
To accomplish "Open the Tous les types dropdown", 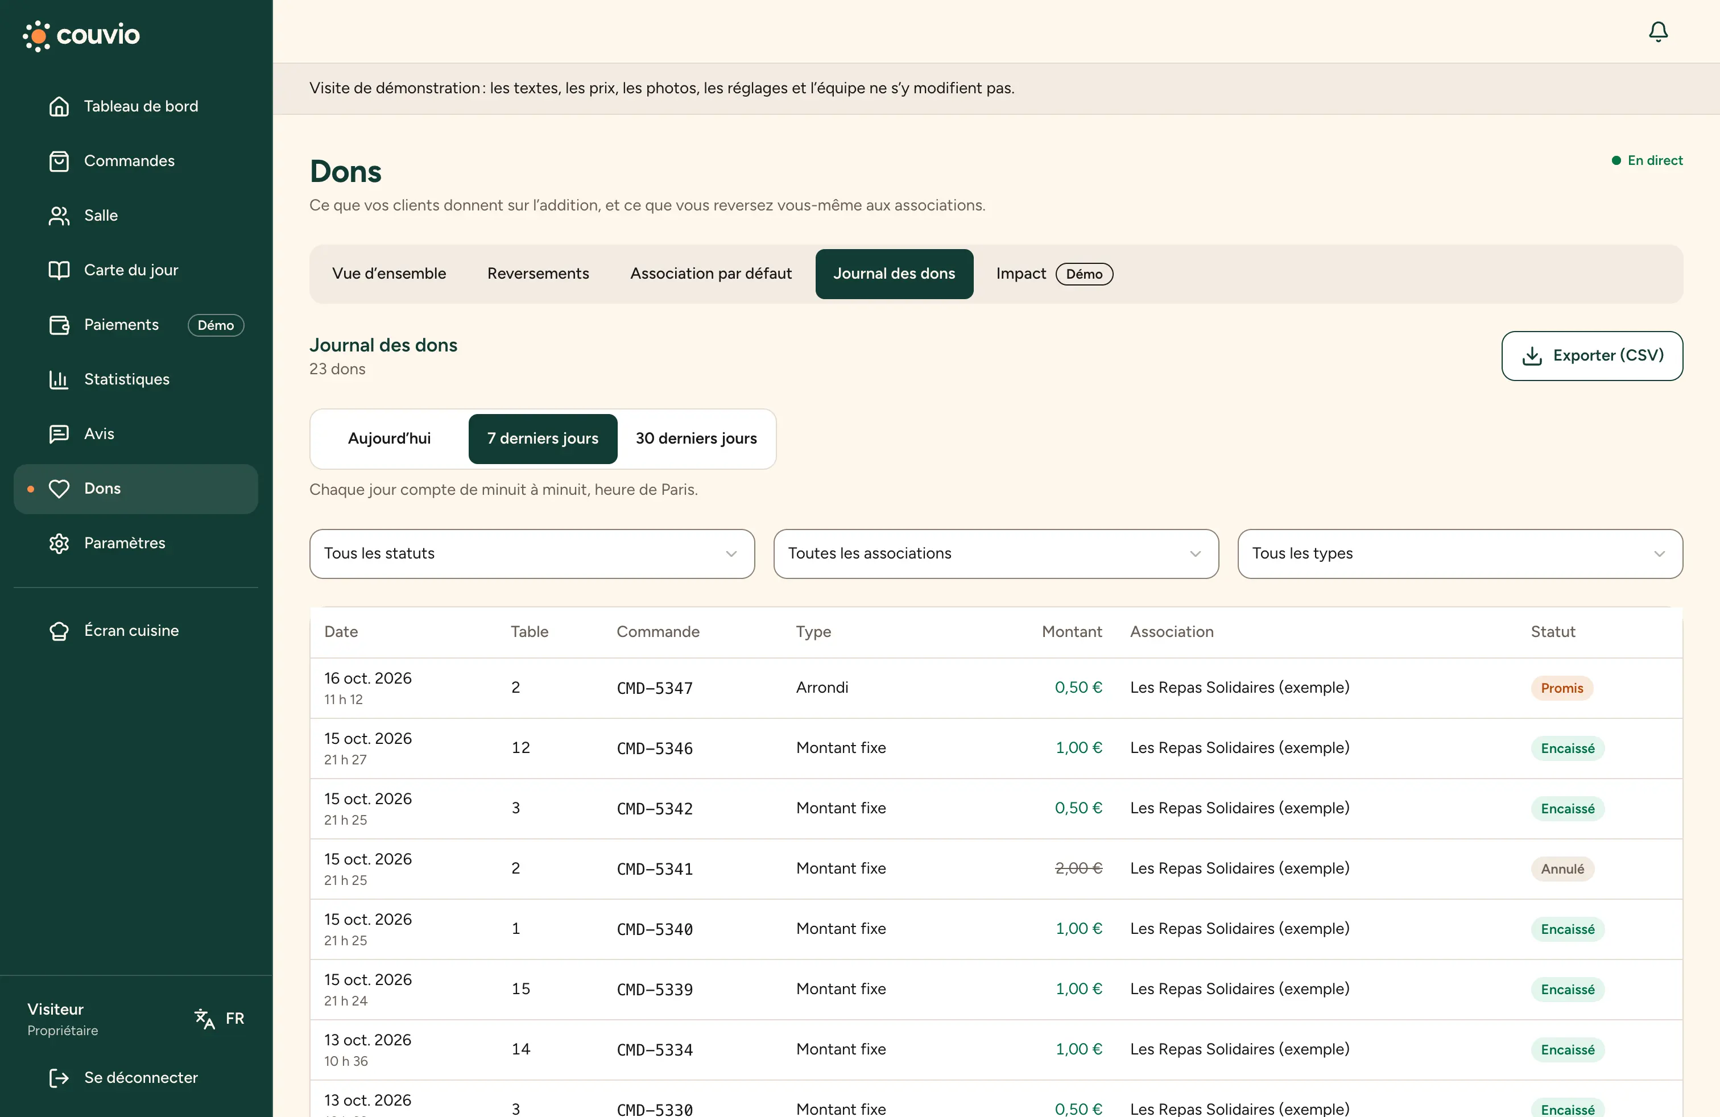I will [x=1460, y=553].
